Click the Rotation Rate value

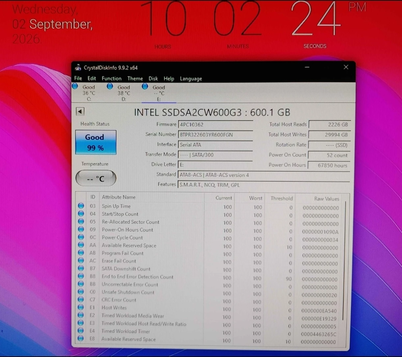click(x=329, y=145)
